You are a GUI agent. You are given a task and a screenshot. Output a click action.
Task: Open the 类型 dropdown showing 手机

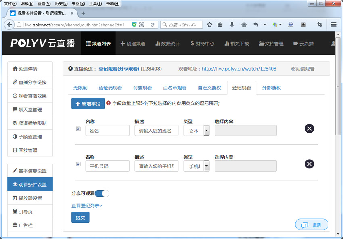pos(206,166)
